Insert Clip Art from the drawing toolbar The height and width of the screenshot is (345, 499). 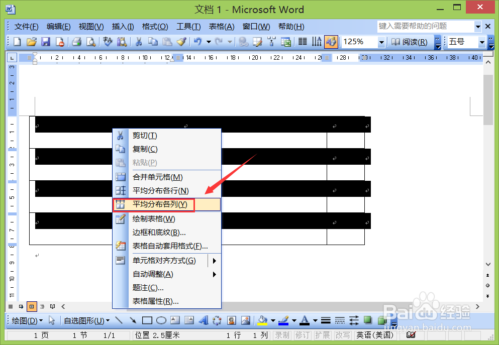(x=231, y=320)
